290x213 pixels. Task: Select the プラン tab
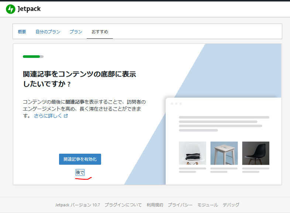point(76,32)
